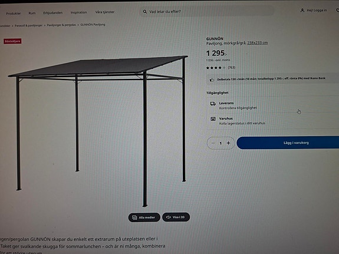This screenshot has height=254, width=339.
Task: Open the star rating reviews (763)
Action: coord(220,68)
